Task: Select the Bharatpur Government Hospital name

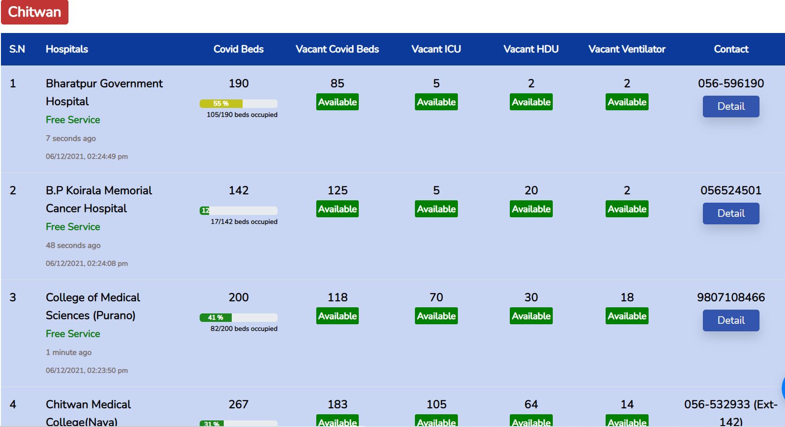Action: 104,92
